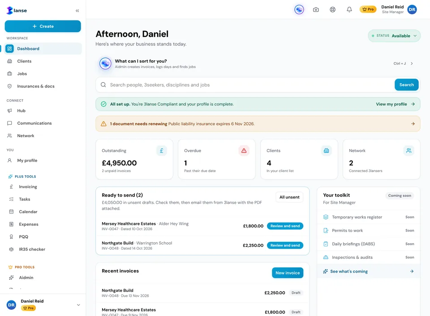Click the Temporary works register layers icon

pyautogui.click(x=326, y=217)
